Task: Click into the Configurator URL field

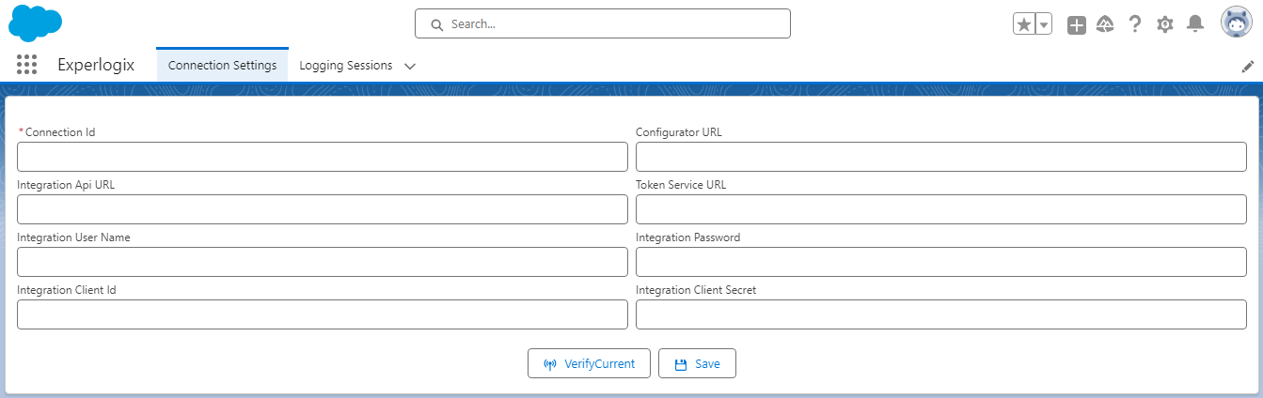Action: click(x=940, y=157)
